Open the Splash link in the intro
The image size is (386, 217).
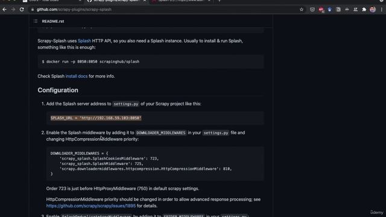pyautogui.click(x=84, y=41)
